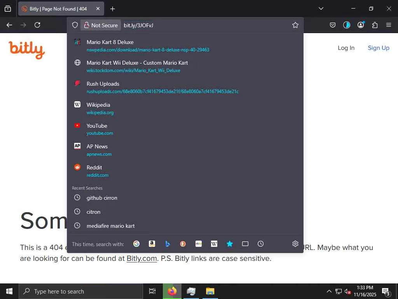Select Rush Uploads suggestion

click(185, 88)
